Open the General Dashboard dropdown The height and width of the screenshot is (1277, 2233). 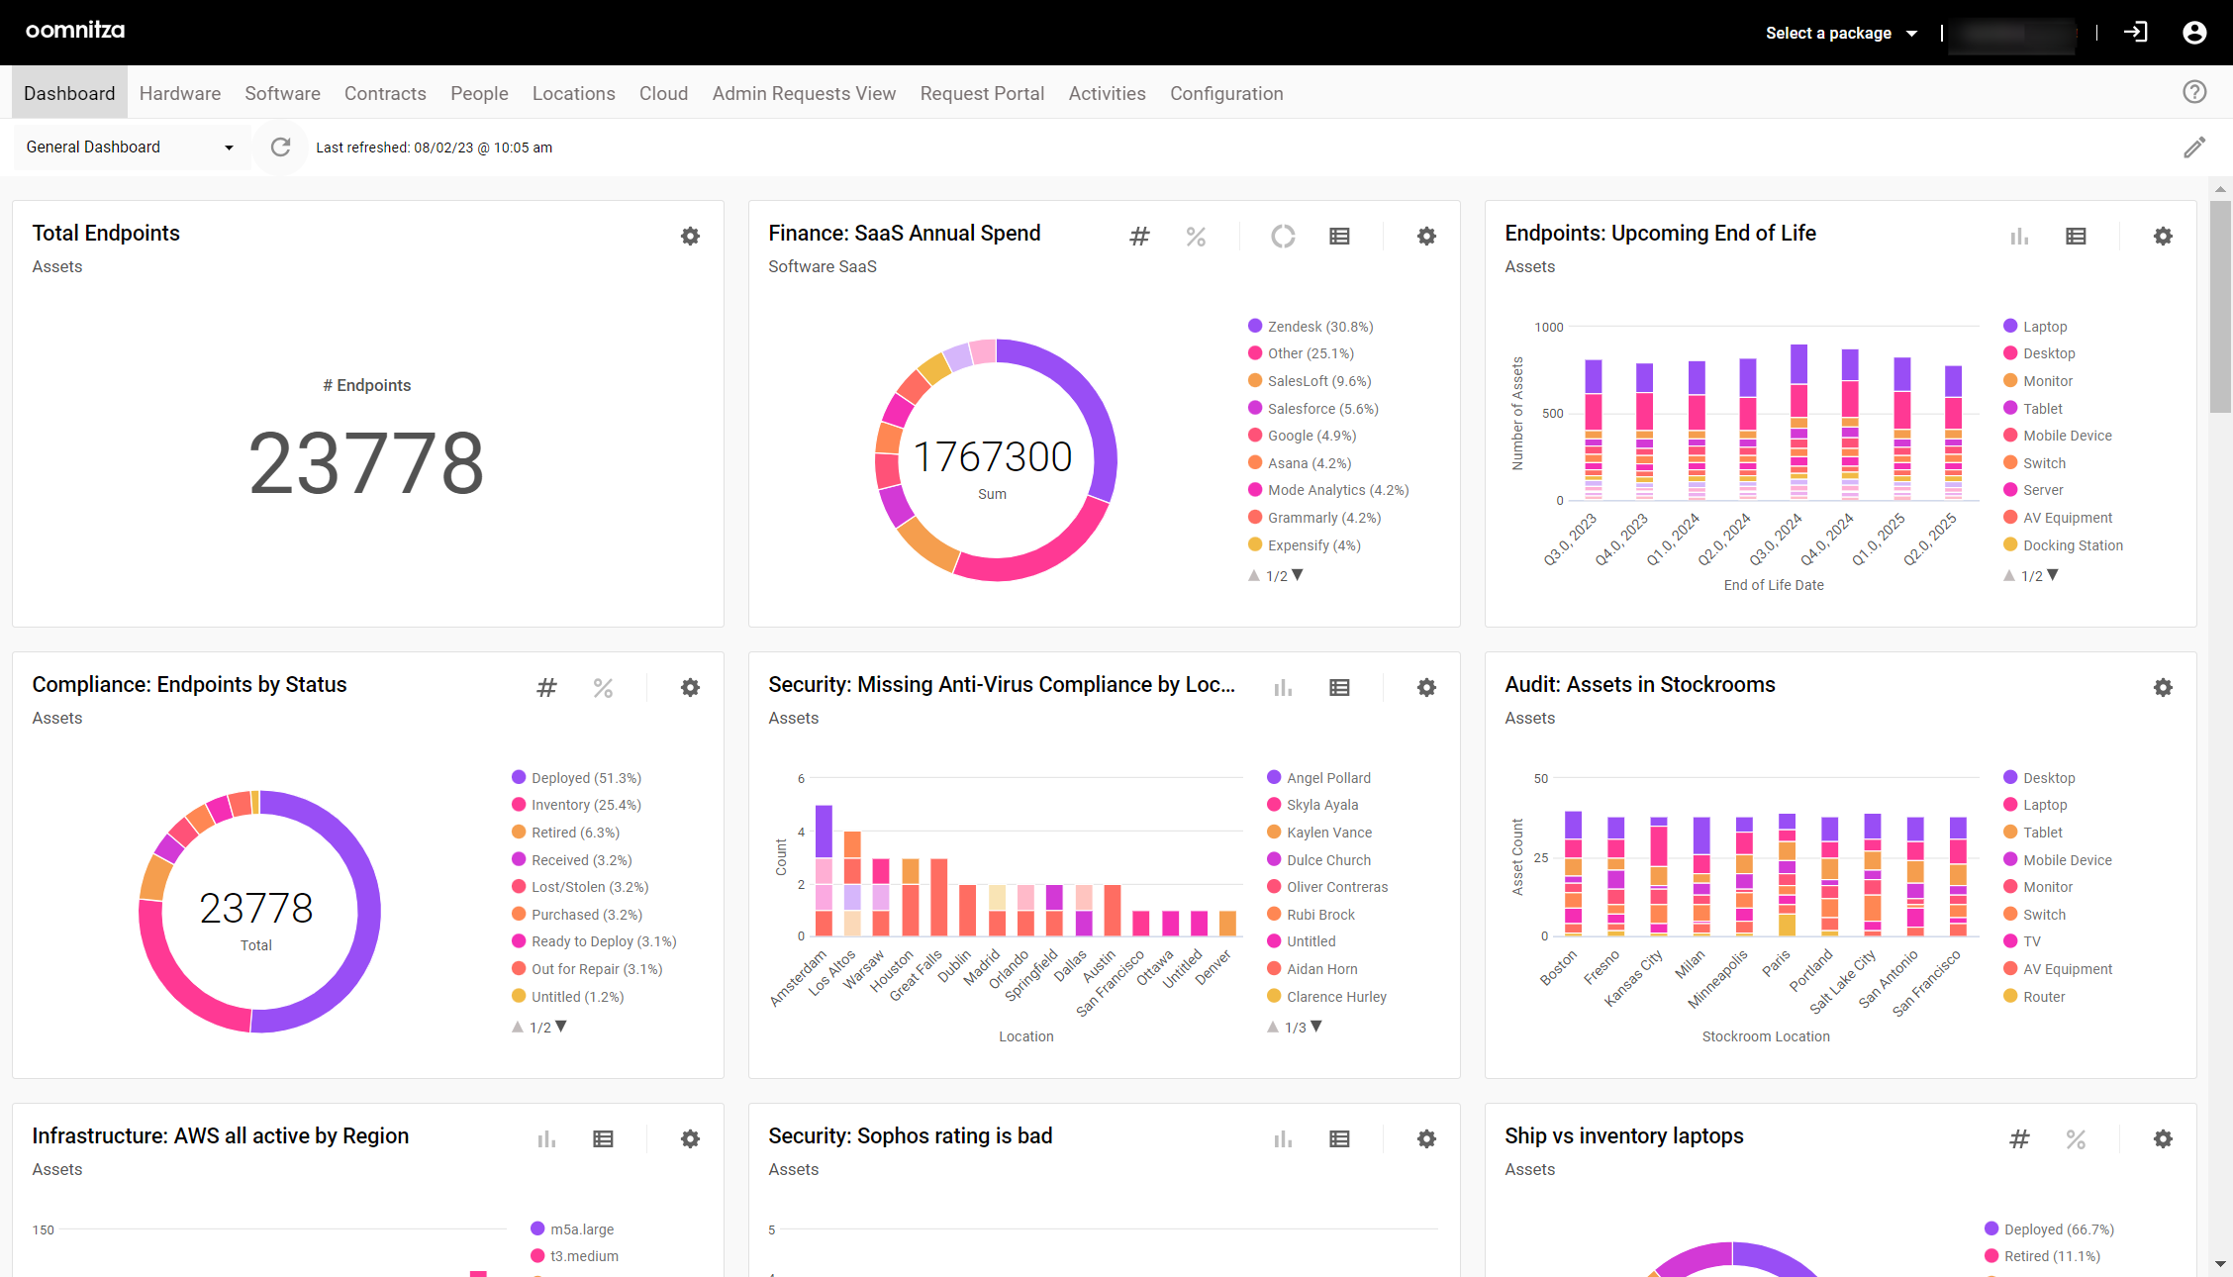[130, 147]
